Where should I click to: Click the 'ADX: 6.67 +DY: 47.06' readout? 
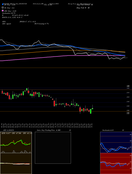[11, 133]
